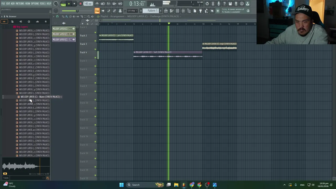Click the render audio export icon
336x189 pixels.
pyautogui.click(x=236, y=4)
